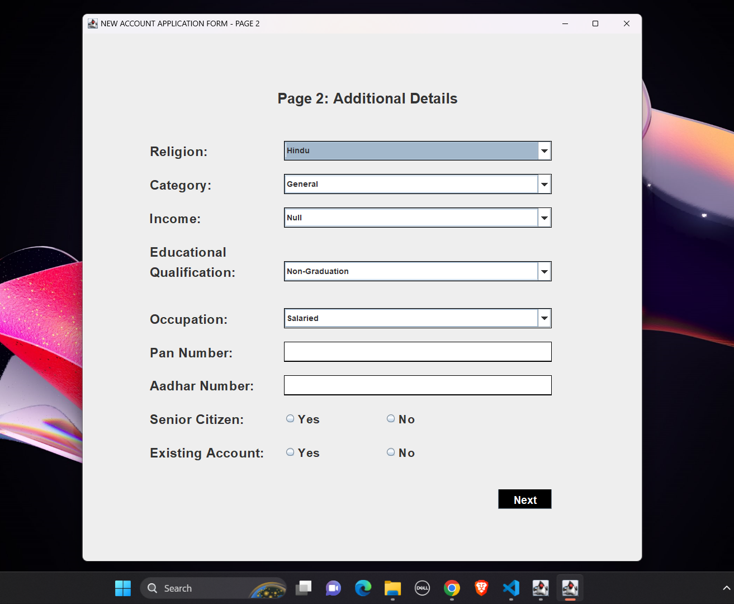Open the Dell app taskbar icon
The height and width of the screenshot is (604, 734).
(x=422, y=588)
